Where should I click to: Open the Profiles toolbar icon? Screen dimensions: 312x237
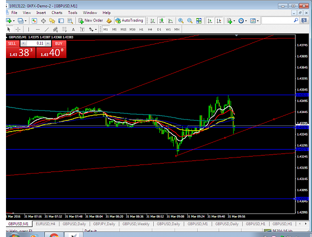[x=20, y=20]
